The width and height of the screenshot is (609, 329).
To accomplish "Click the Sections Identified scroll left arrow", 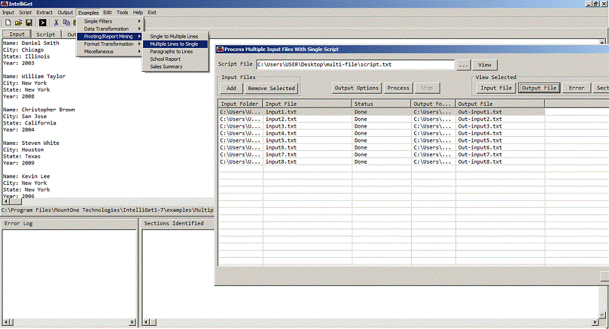I will (146, 322).
